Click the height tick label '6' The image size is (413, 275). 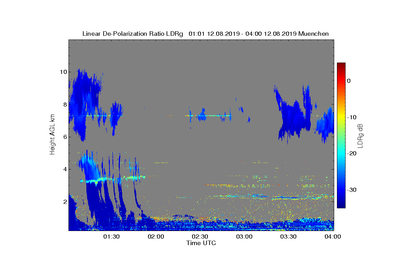64,137
